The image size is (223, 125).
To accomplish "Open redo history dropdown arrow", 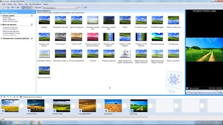I will (x=20, y=8).
